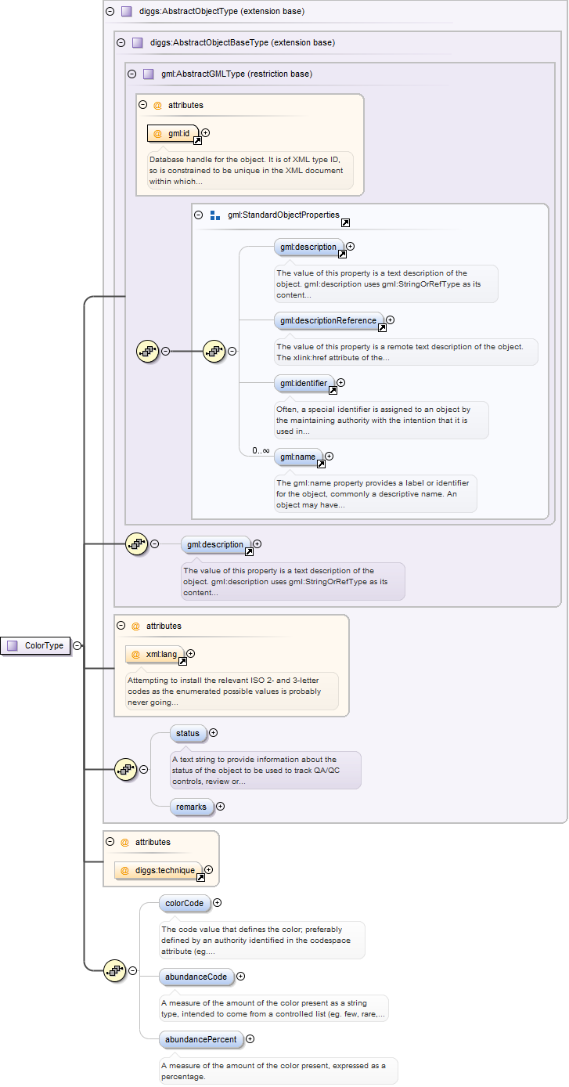Expand the gml:identifier element
Screen dimensions: 569x1087
coord(340,383)
